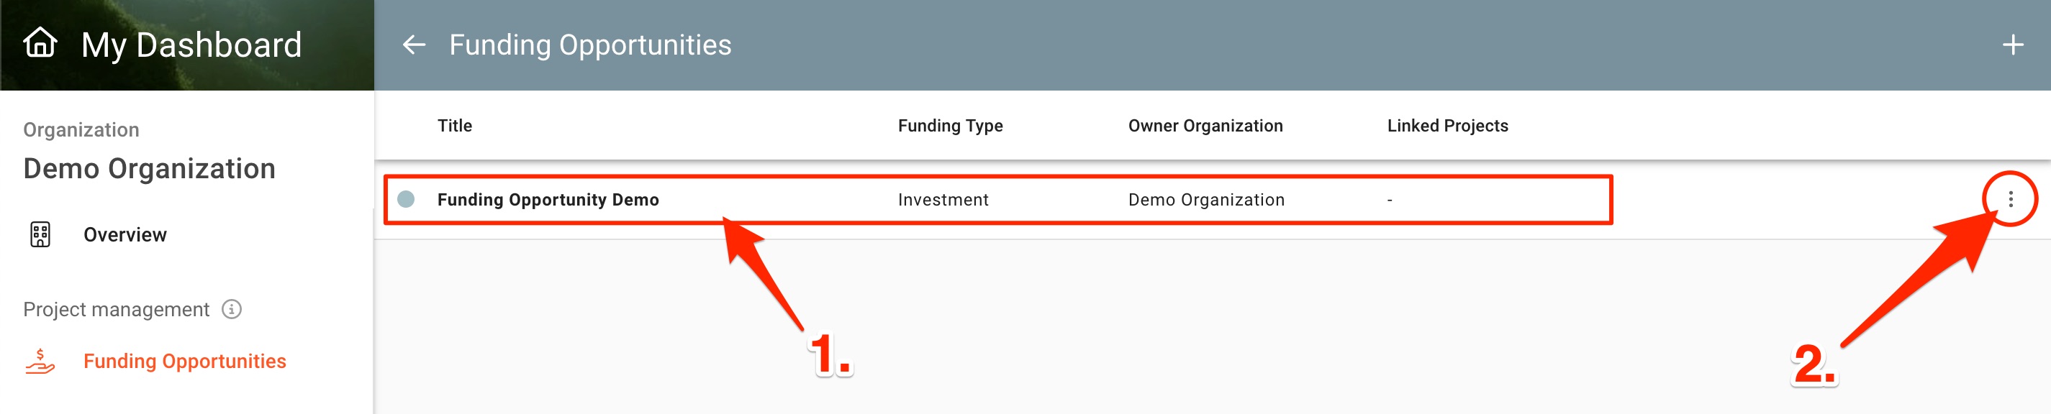This screenshot has width=2051, height=414.
Task: Click the Funding Opportunities page header title
Action: [x=590, y=45]
